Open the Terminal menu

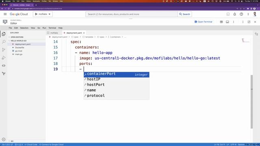pos(52,28)
